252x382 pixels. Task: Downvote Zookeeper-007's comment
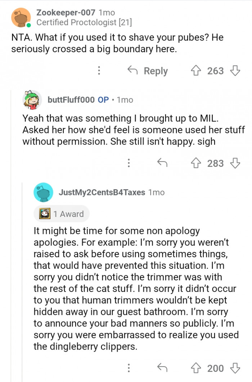[x=235, y=71]
